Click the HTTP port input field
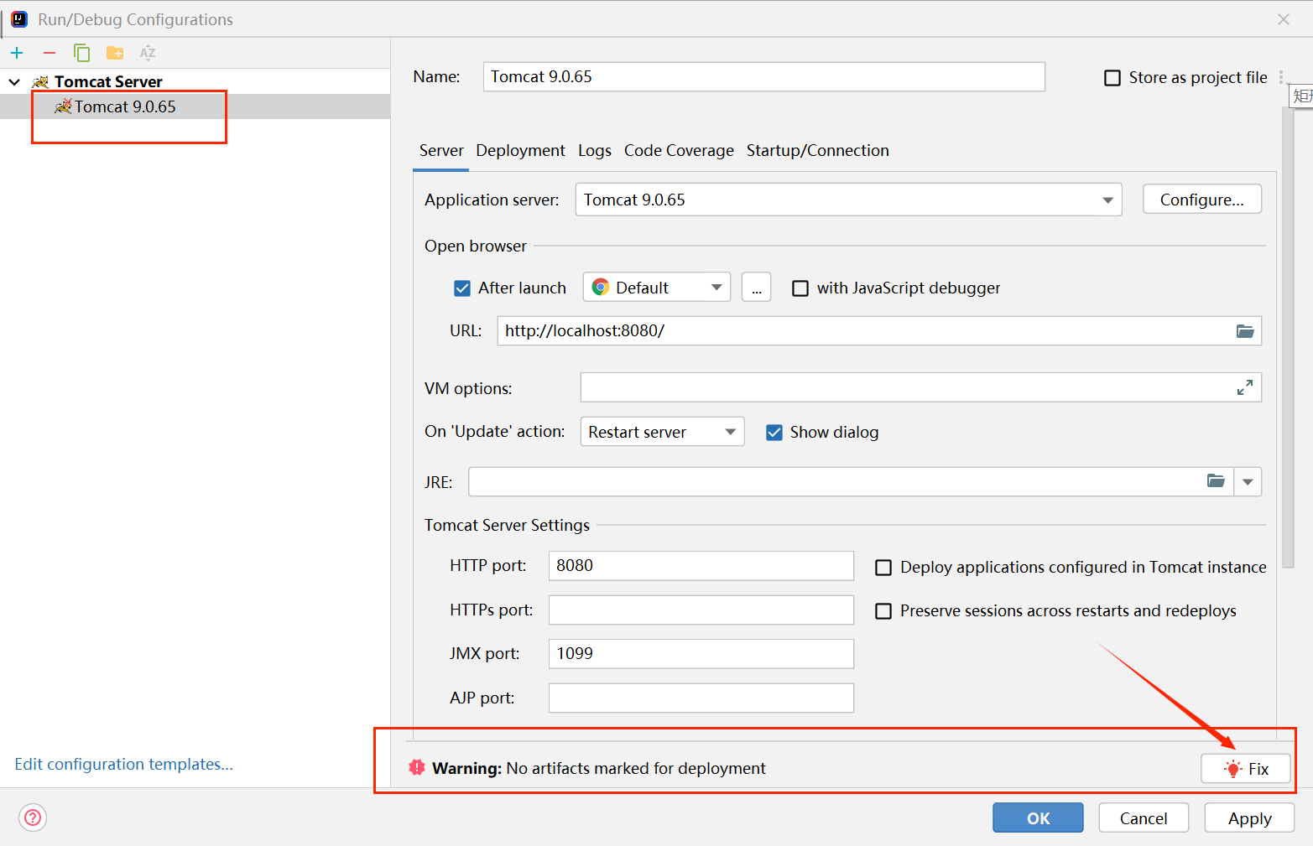Screen dimensions: 1313x846 (701, 566)
